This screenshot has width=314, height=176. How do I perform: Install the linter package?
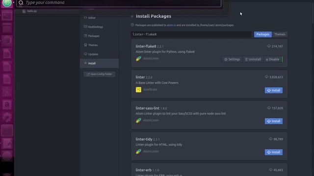pos(274,90)
